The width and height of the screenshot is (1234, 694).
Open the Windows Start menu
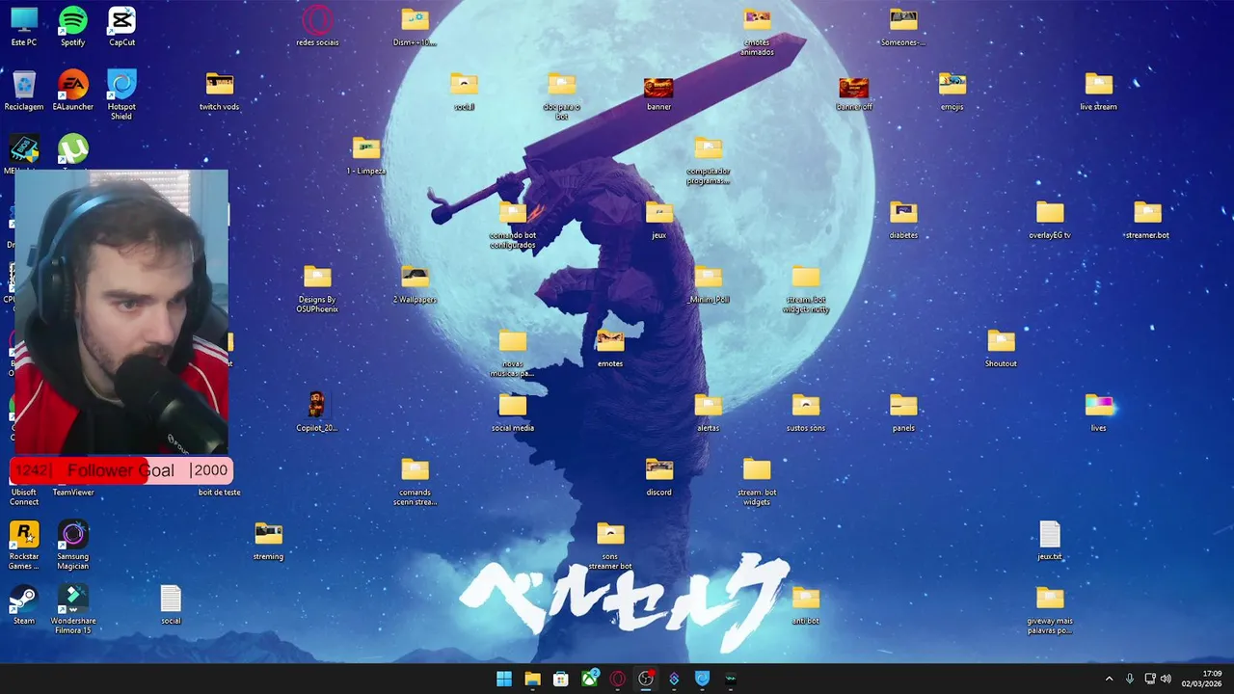point(504,679)
